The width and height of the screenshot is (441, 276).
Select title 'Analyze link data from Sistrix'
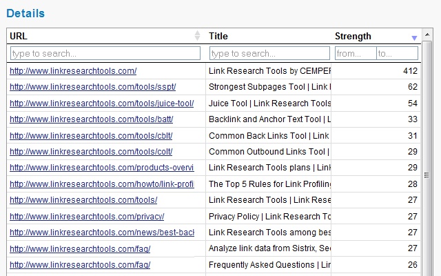point(262,248)
